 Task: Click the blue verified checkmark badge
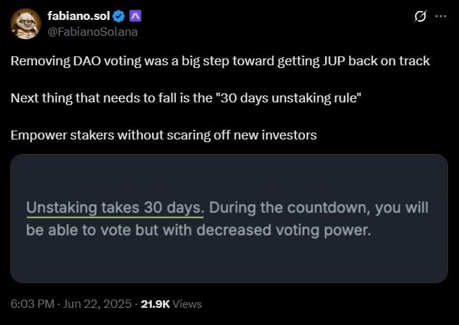click(x=119, y=16)
